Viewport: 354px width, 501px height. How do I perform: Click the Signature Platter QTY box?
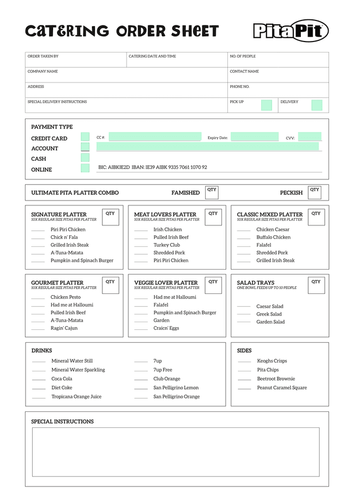point(111,217)
